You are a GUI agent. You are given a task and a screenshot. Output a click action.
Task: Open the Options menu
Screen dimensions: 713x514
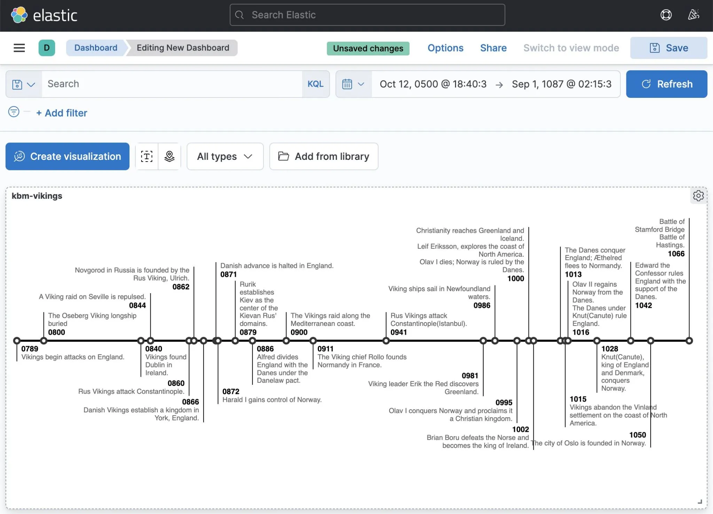click(445, 48)
